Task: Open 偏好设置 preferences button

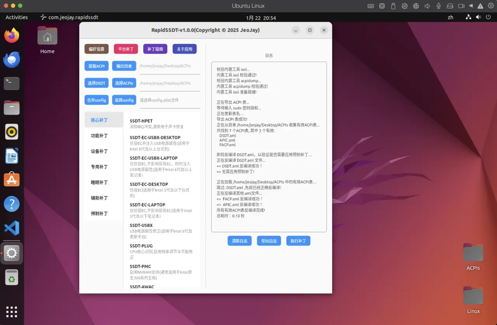Action: pyautogui.click(x=96, y=49)
